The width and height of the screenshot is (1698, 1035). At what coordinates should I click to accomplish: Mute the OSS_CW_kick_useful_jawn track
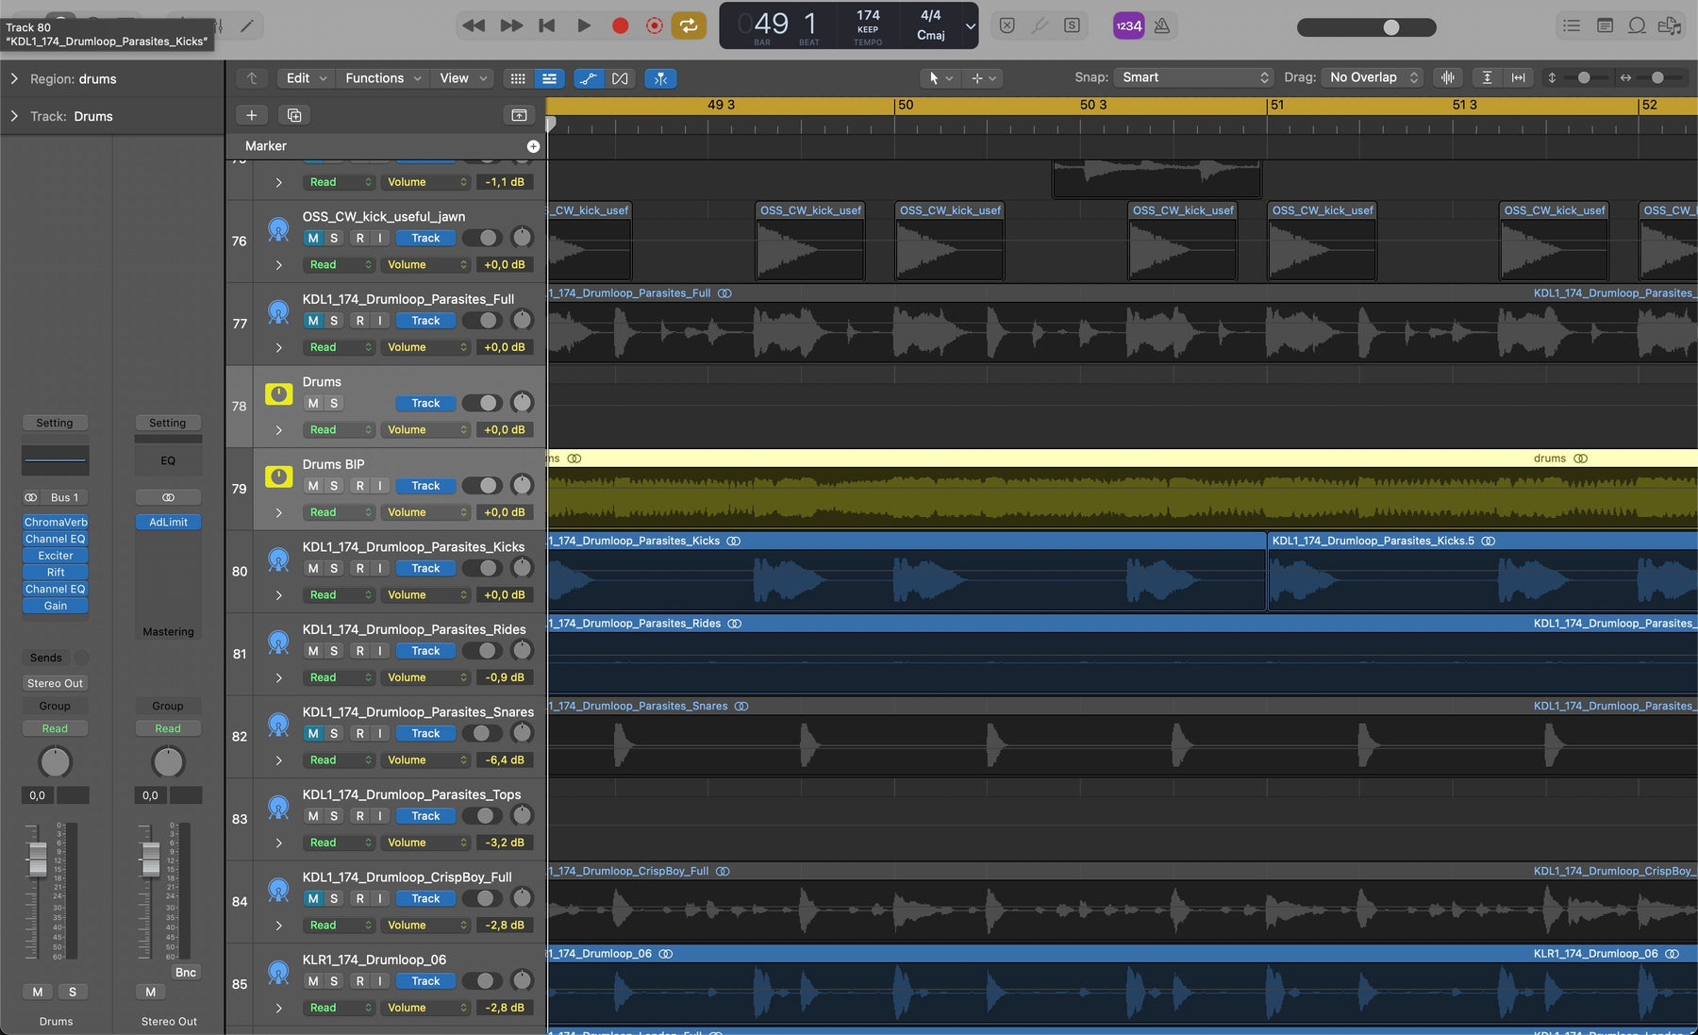[x=313, y=239]
